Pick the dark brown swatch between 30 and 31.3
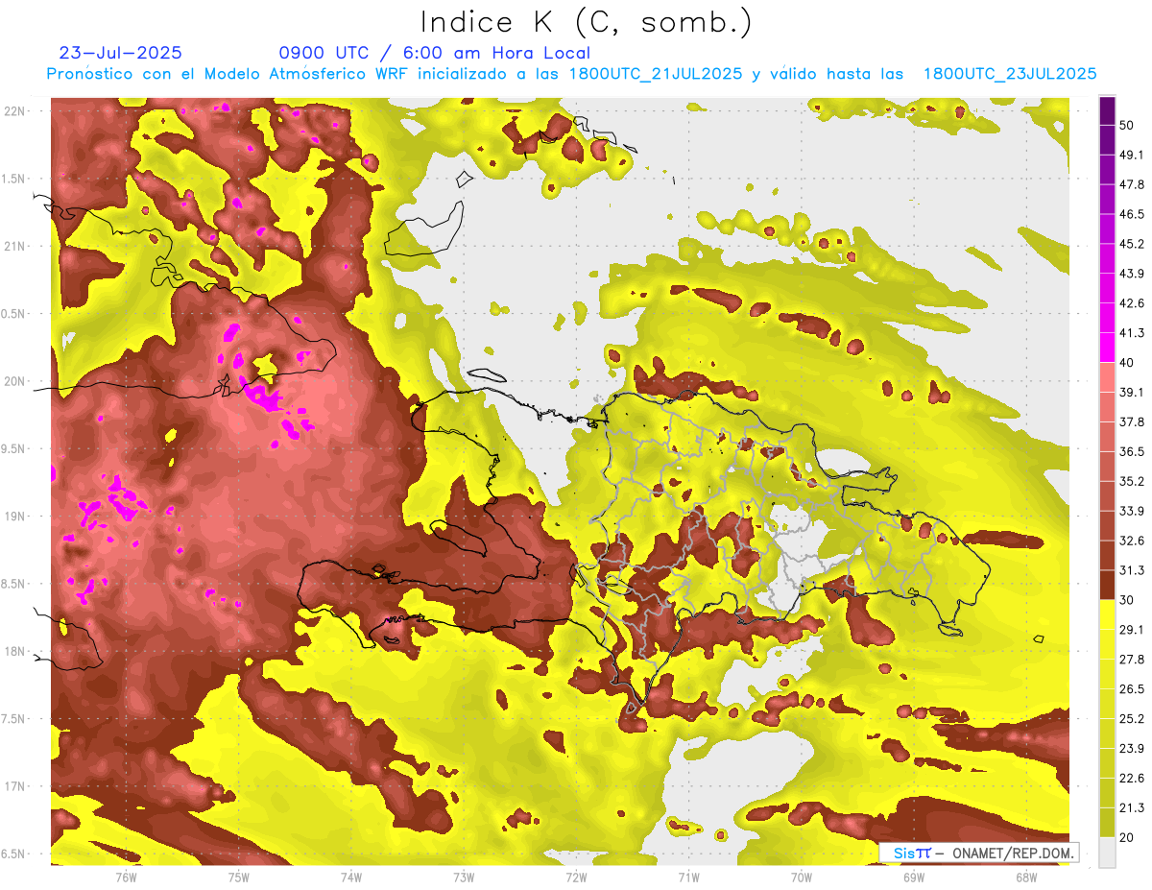1152x890 pixels. click(x=1107, y=585)
